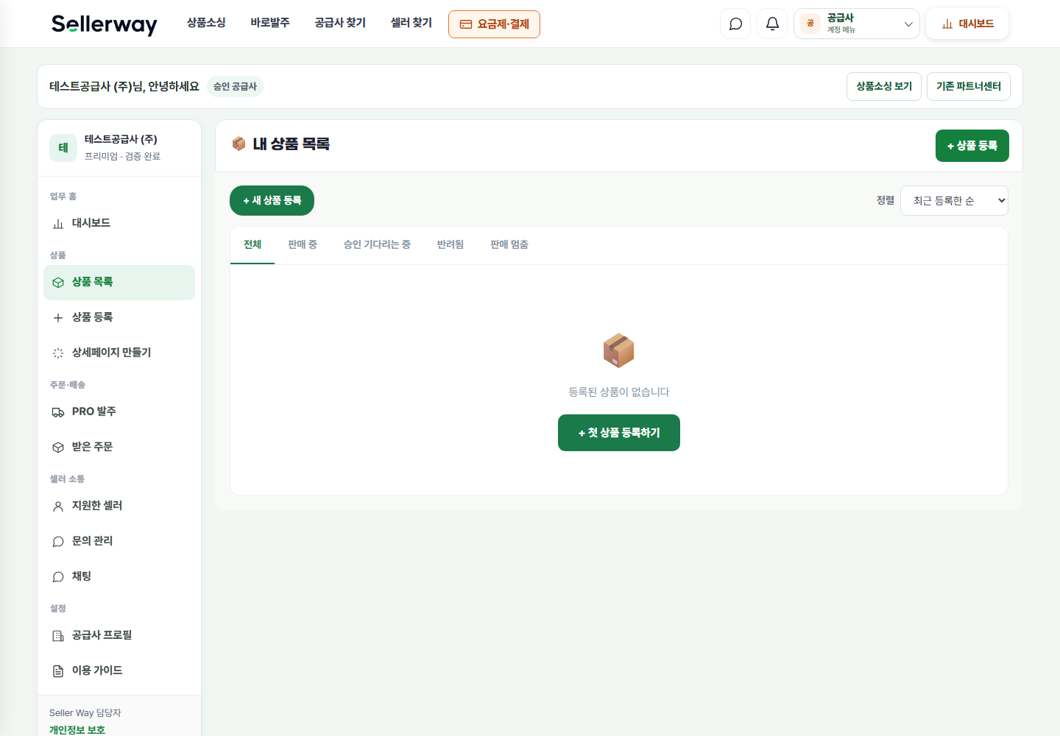Screen dimensions: 1060x736
Task: Click the package icon beside 받은 주문
Action: click(x=58, y=447)
